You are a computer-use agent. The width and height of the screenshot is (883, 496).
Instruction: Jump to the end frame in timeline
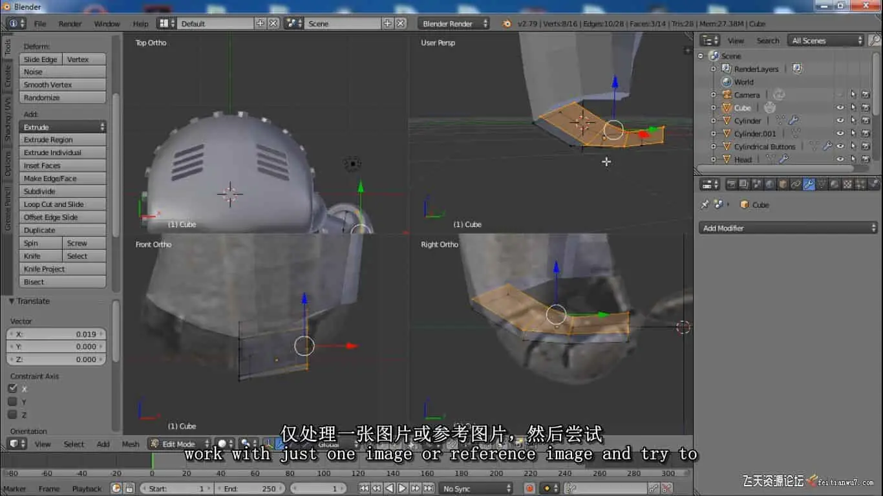(x=428, y=488)
